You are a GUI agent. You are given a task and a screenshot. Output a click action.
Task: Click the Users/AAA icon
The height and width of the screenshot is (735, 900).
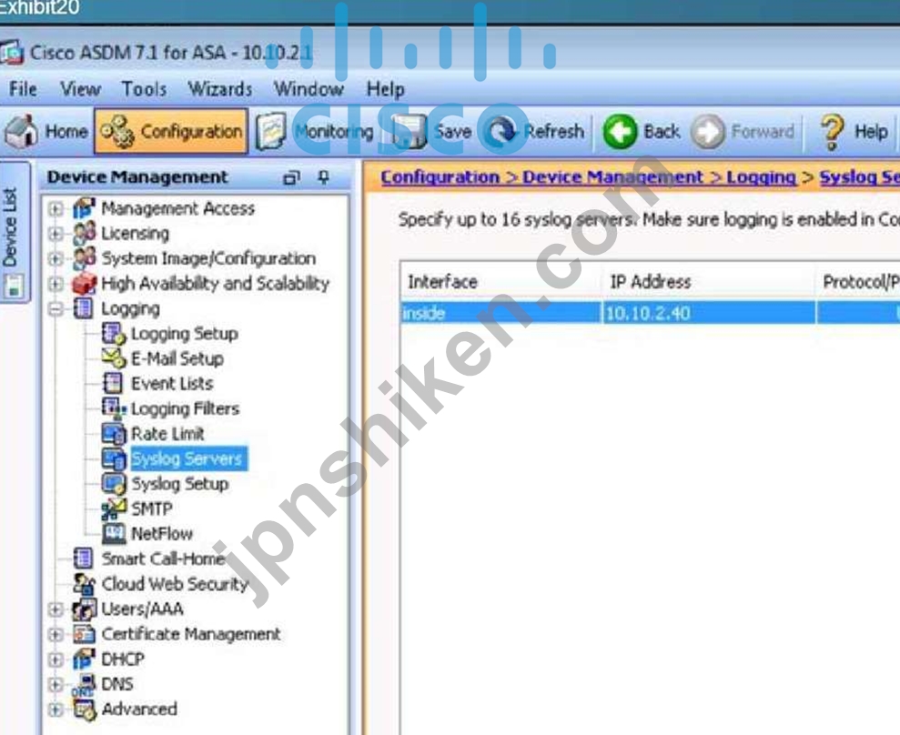[84, 609]
